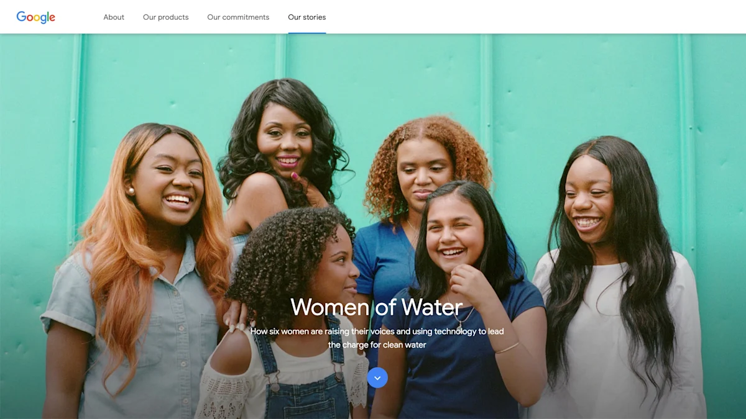Image resolution: width=746 pixels, height=419 pixels.
Task: Select the Our stories tab
Action: coord(307,17)
